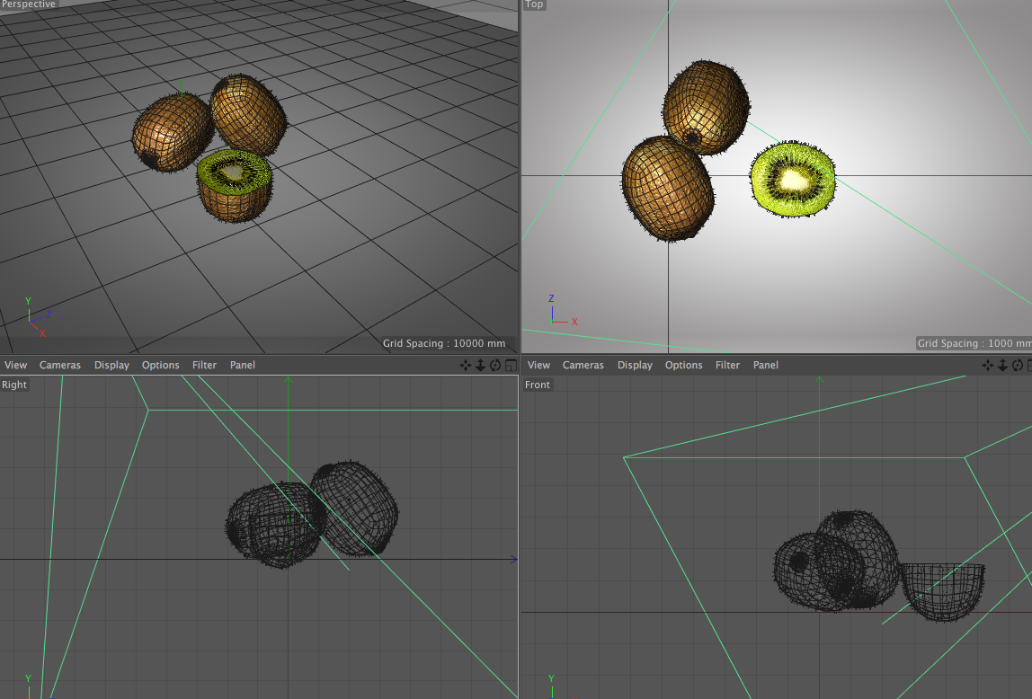Click the zoom camera icon in Front viewport
Screen dimensions: 1032x699
(1002, 365)
